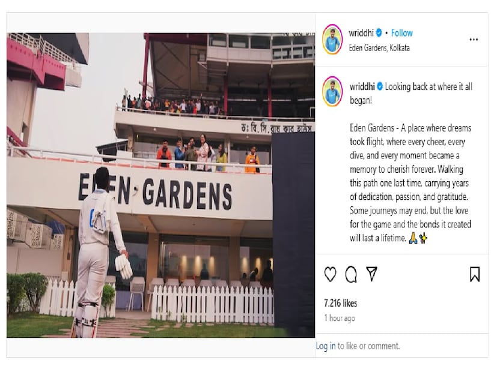497x372 pixels.
Task: Click the Eden Gardens cricketer photo
Action: (160, 185)
